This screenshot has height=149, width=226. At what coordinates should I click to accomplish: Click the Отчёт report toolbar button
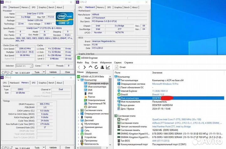pyautogui.click(x=121, y=67)
